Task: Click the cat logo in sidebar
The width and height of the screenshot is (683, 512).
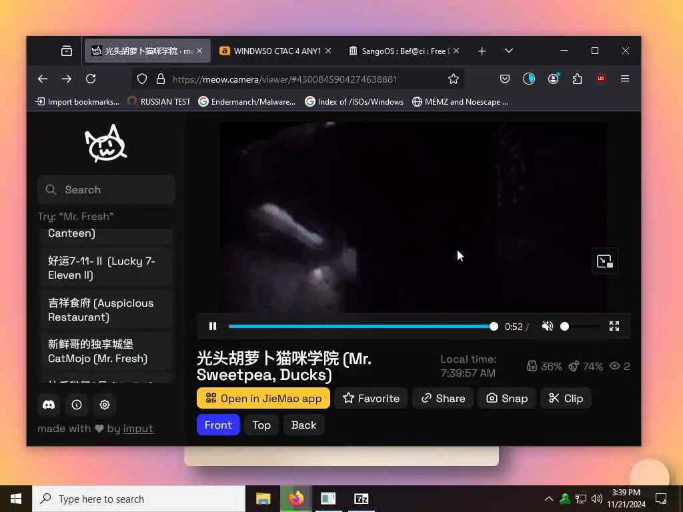Action: tap(106, 144)
